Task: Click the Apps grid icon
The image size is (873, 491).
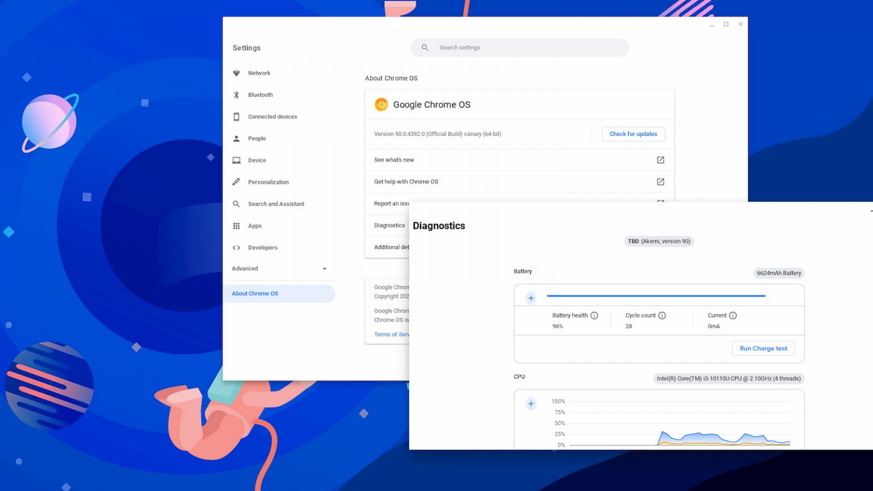Action: click(x=236, y=226)
